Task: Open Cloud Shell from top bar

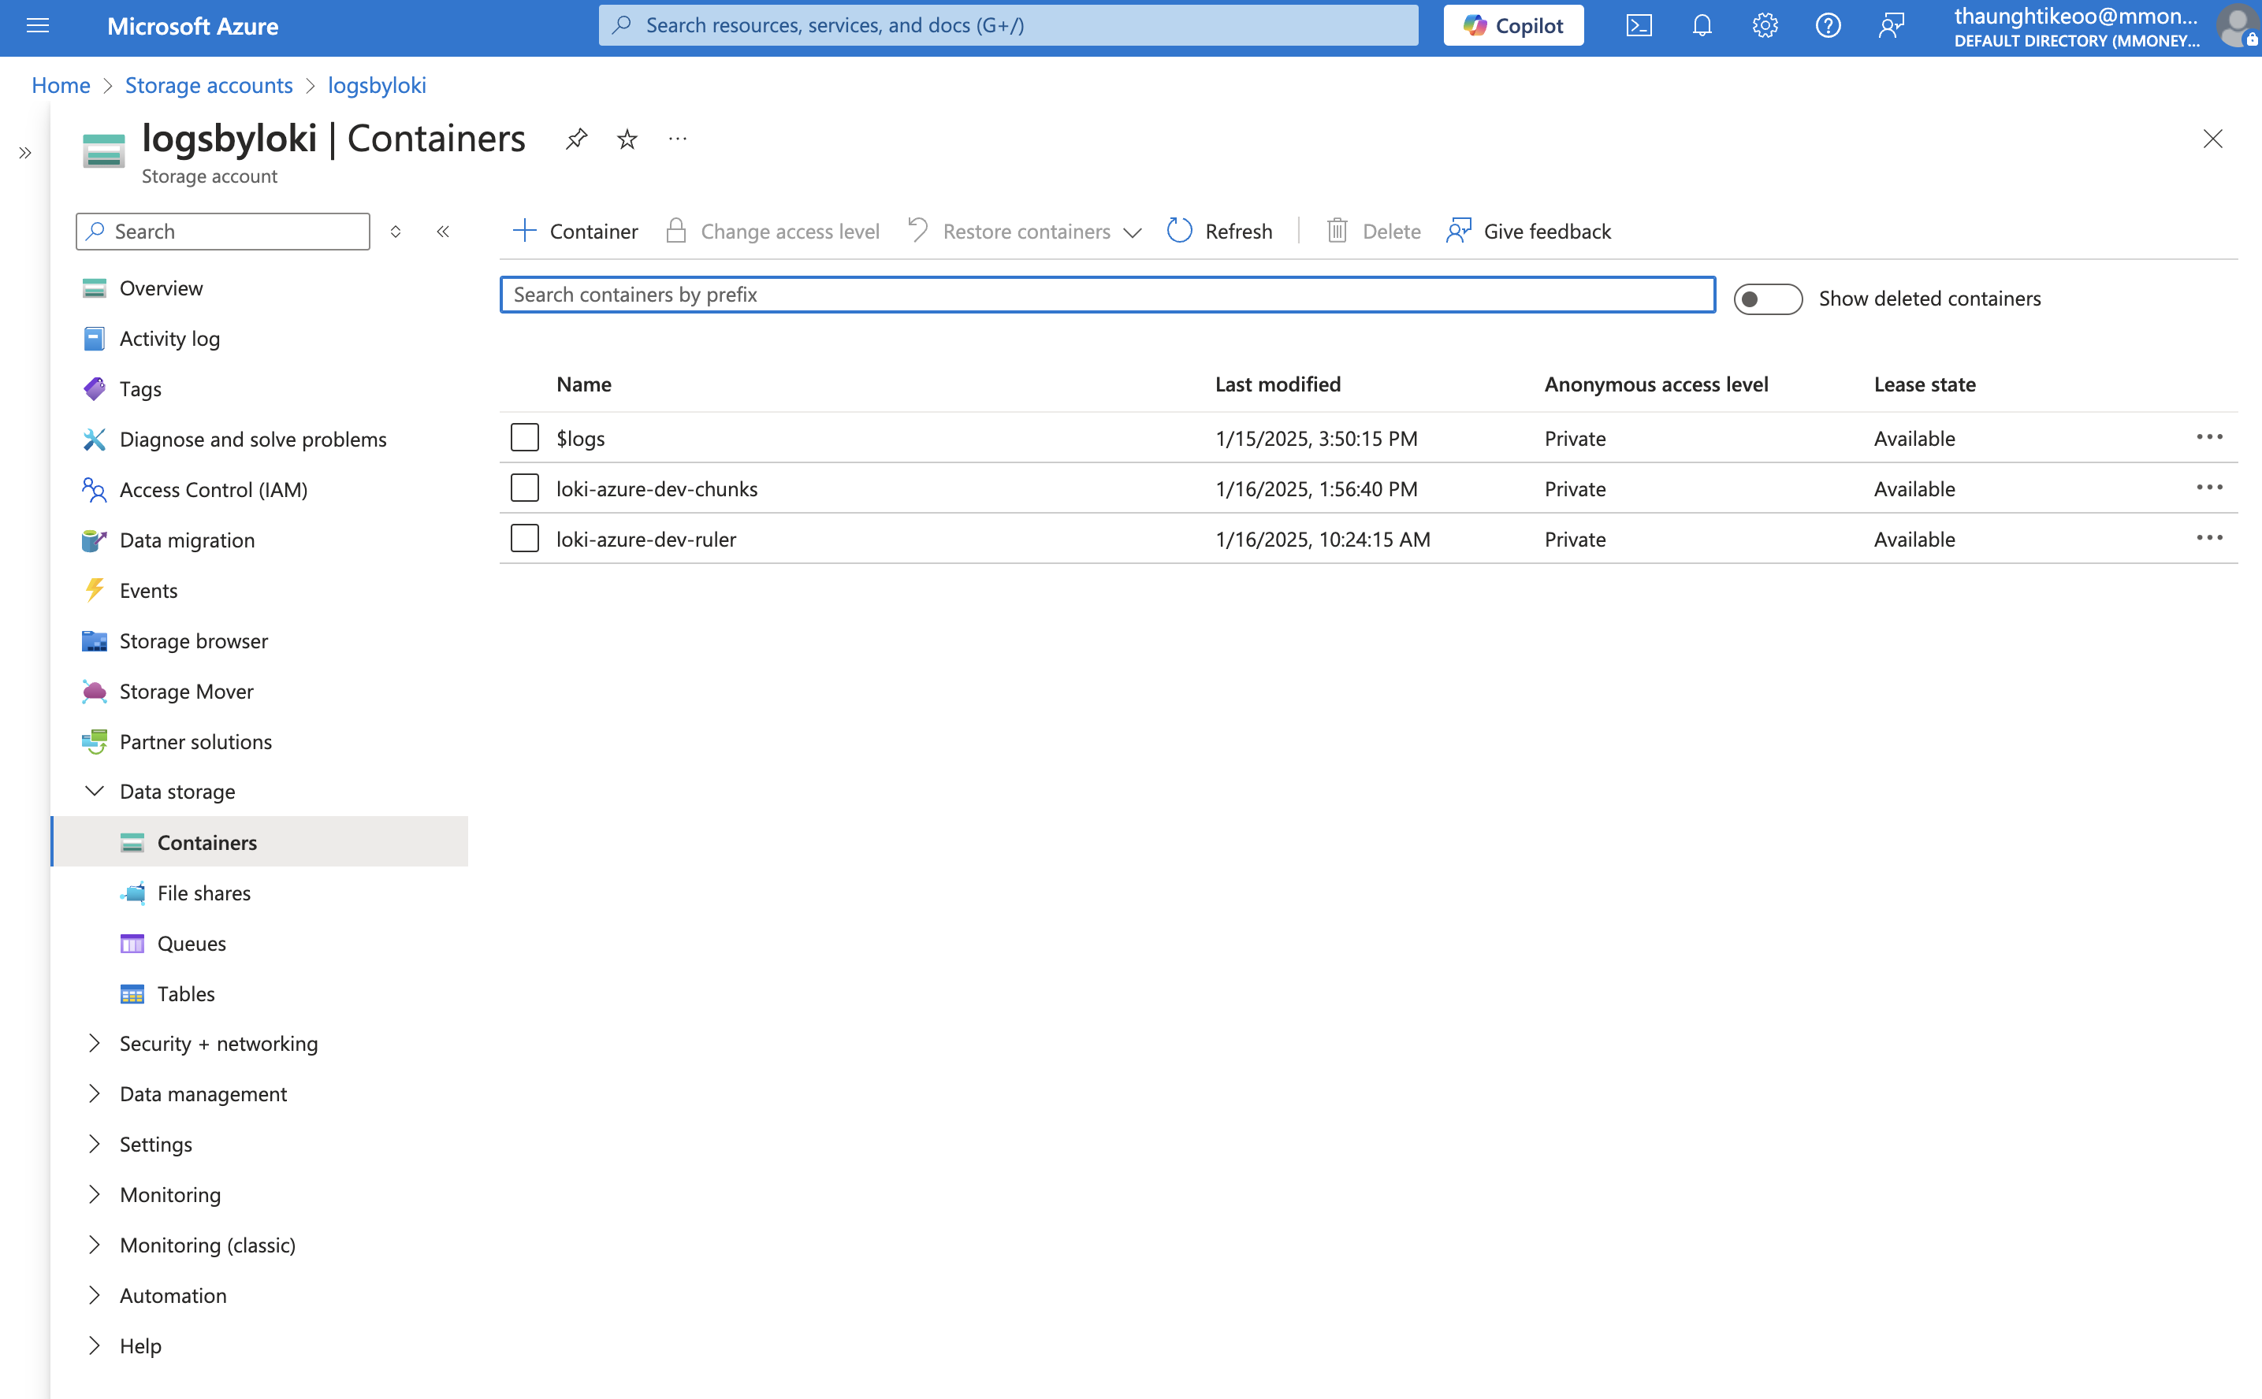Action: (1639, 26)
